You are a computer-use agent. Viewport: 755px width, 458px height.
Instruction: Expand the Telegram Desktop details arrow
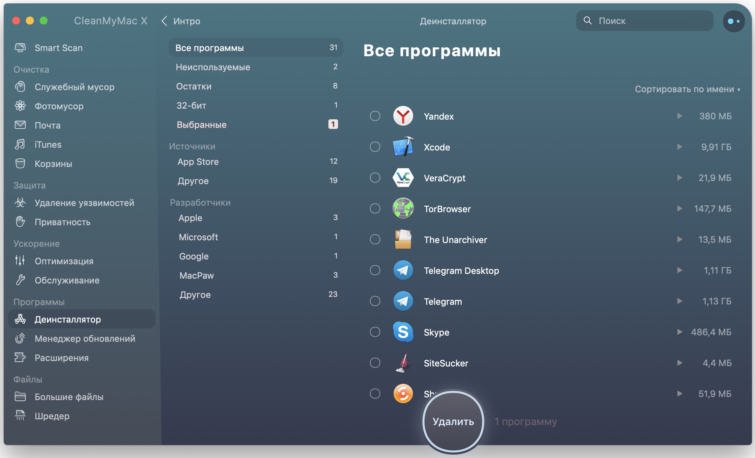679,270
